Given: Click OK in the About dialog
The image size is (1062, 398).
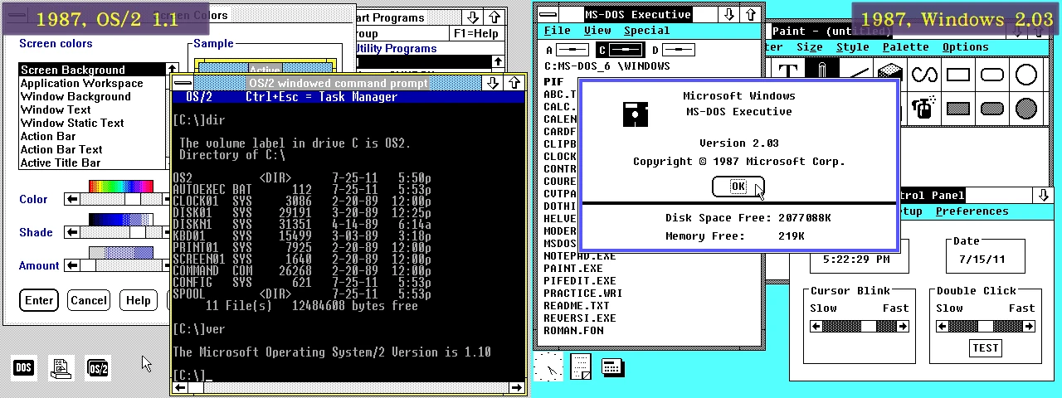Looking at the screenshot, I should tap(738, 187).
